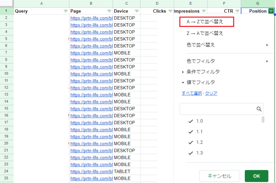Image resolution: width=276 pixels, height=183 pixels.
Task: Click the MOBILE cell in row 7
Action: click(127, 53)
